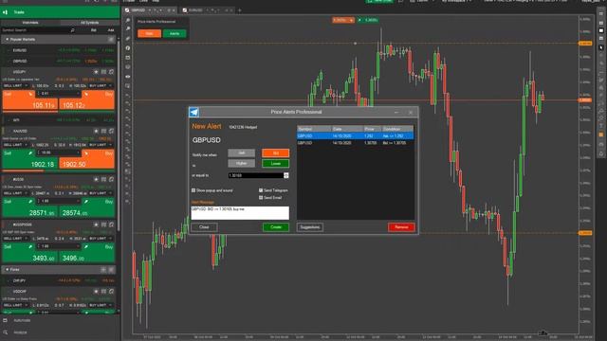This screenshot has height=341, width=607.
Task: Sell USDJPY at 105.11
Action: coord(30,100)
